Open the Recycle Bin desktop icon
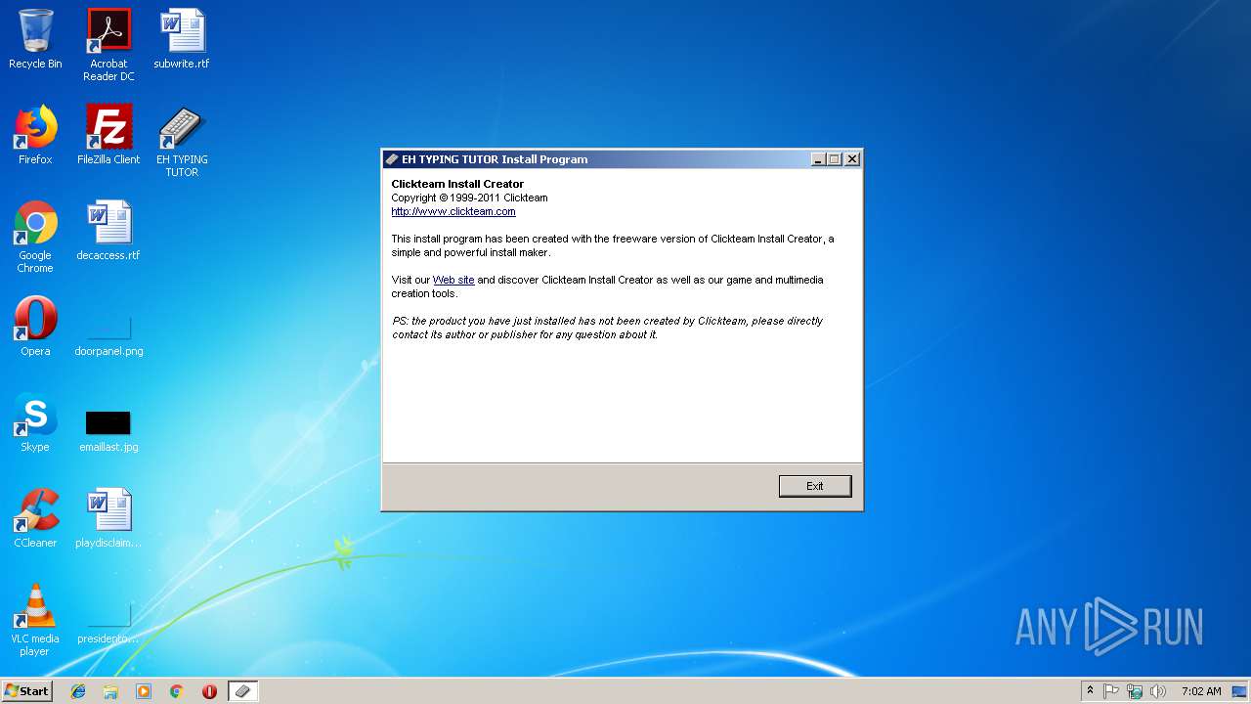The height and width of the screenshot is (704, 1251). click(35, 39)
